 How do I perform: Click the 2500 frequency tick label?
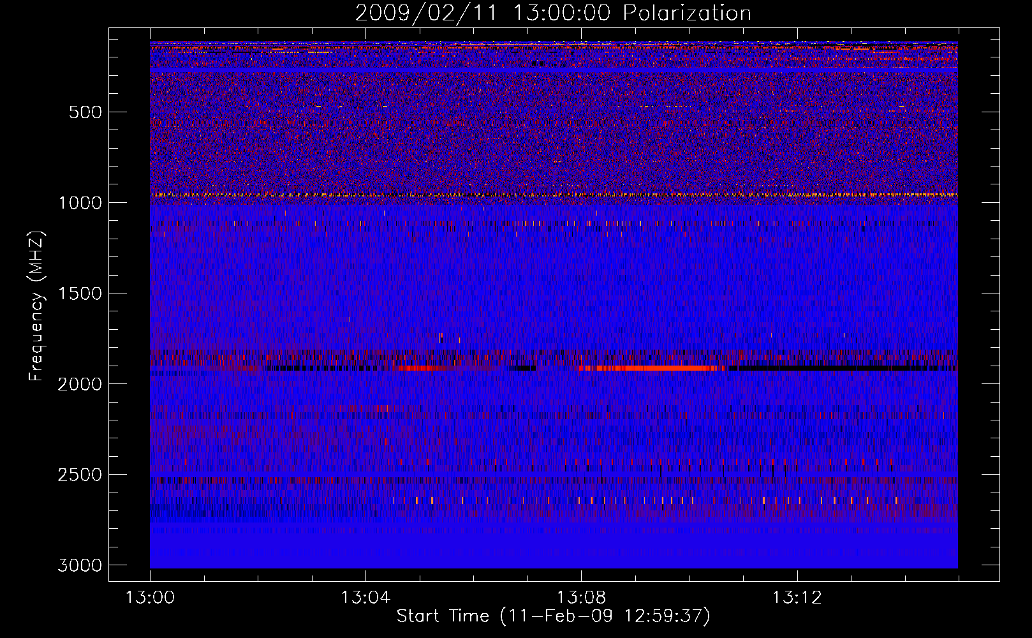coord(80,475)
